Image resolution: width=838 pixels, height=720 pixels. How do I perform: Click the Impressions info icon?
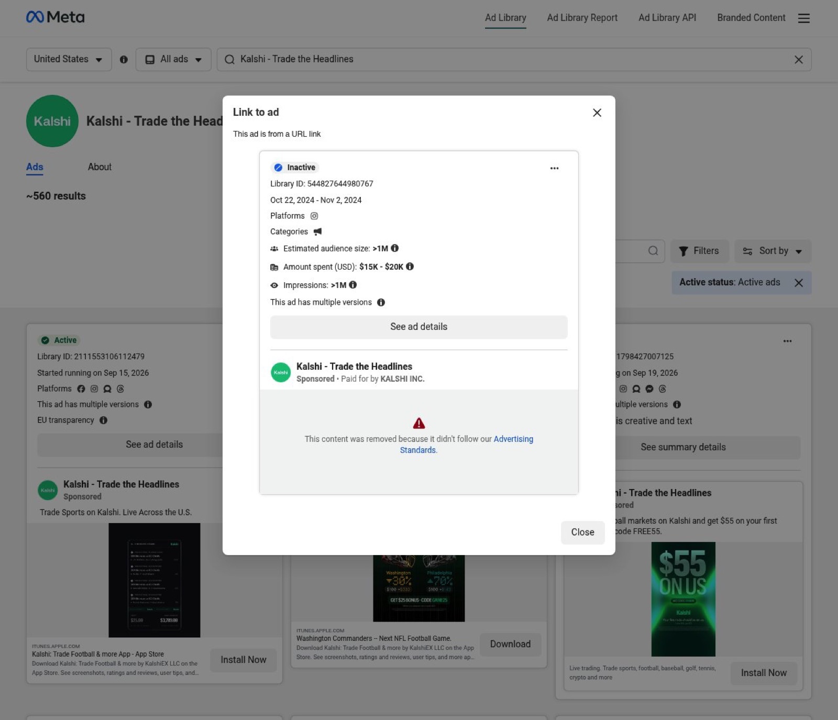[353, 285]
